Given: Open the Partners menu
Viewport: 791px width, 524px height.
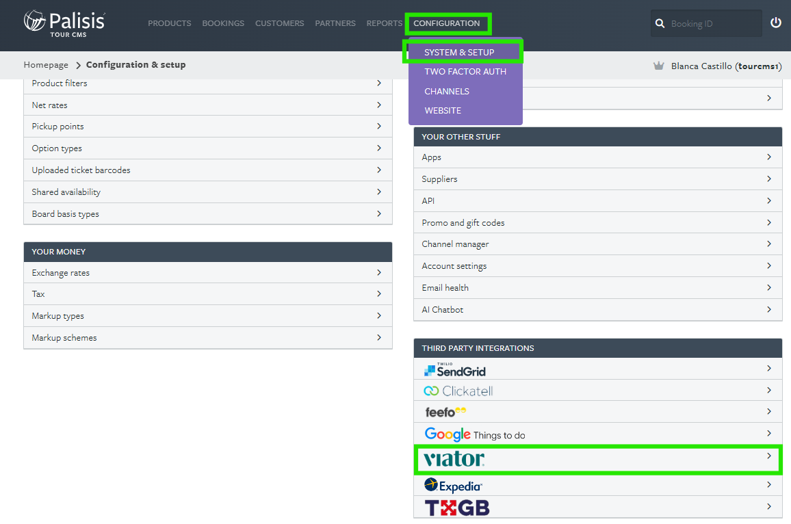Looking at the screenshot, I should click(x=335, y=23).
